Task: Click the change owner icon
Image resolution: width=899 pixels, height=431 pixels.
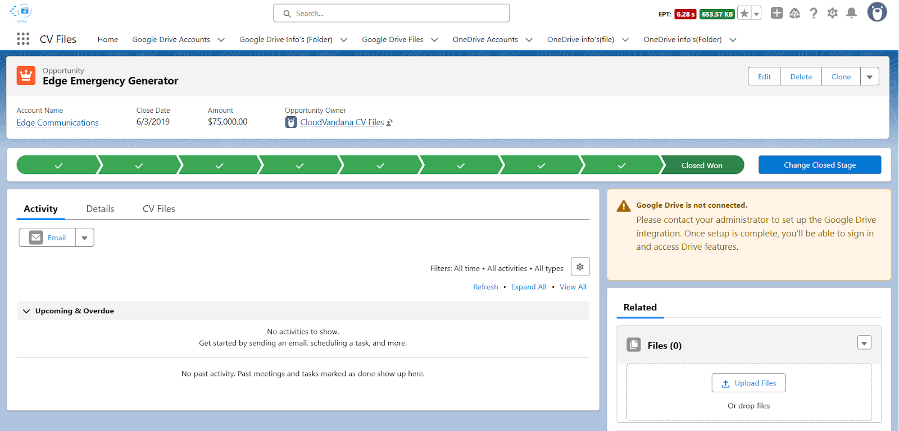Action: pos(389,123)
